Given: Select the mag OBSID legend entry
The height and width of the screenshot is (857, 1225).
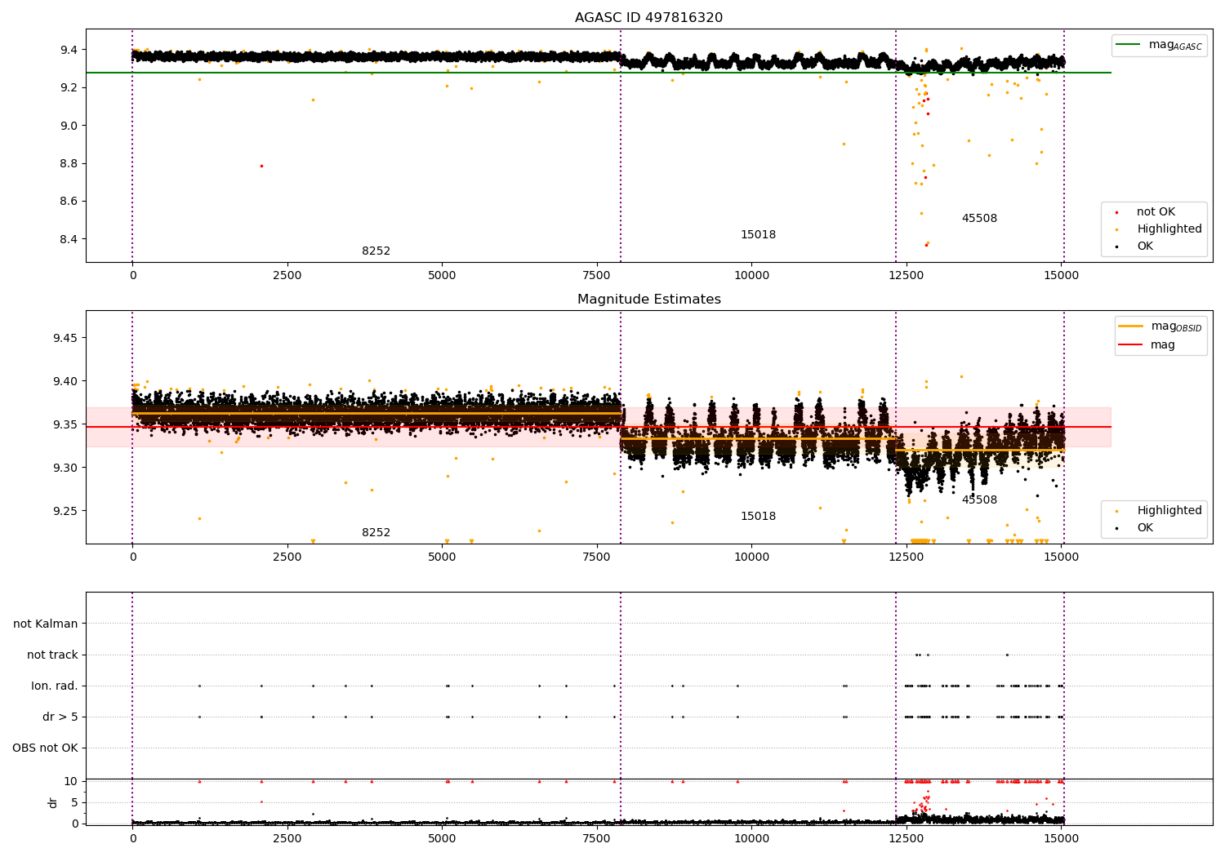Looking at the screenshot, I should click(x=1160, y=326).
